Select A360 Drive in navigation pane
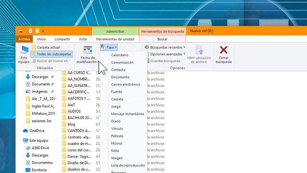The image size is (307, 173). [37, 148]
